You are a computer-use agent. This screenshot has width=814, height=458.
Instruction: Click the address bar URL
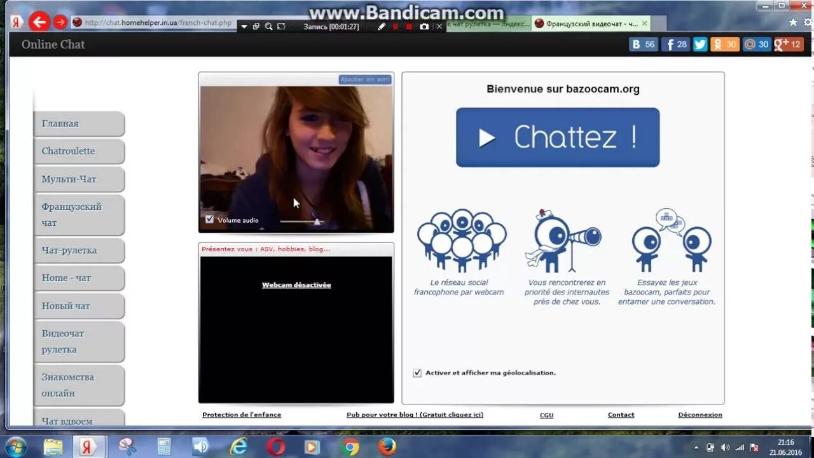tap(158, 23)
